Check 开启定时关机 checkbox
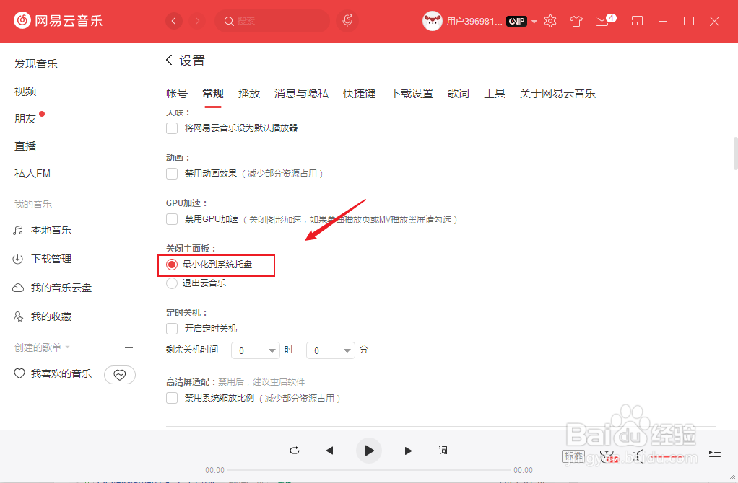The width and height of the screenshot is (738, 483). (172, 329)
